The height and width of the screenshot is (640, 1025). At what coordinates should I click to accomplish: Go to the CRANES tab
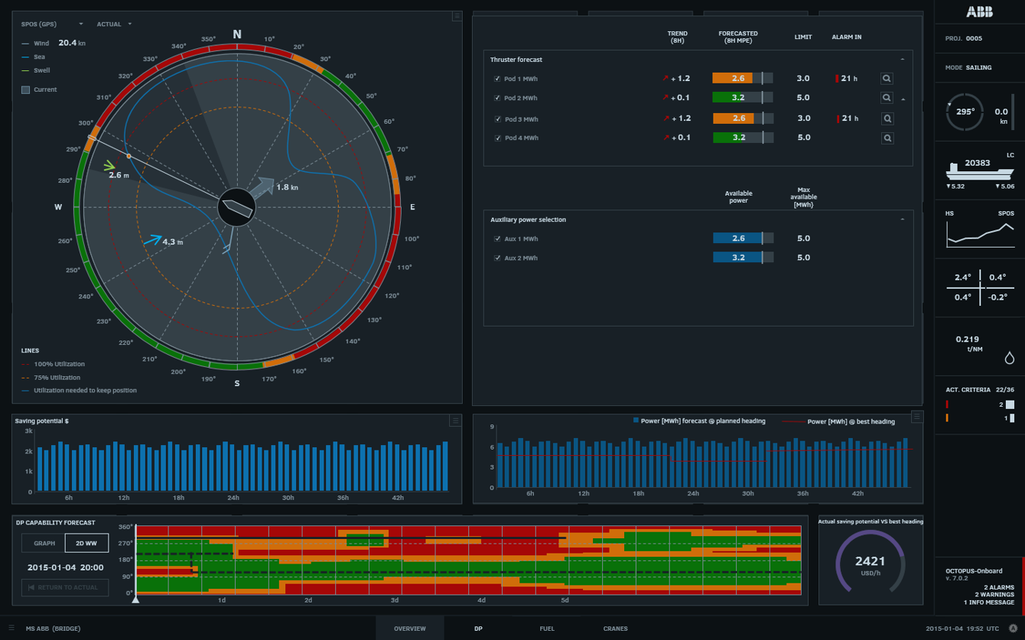point(615,629)
